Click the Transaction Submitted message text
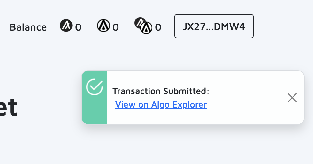The width and height of the screenshot is (313, 164). [x=161, y=91]
